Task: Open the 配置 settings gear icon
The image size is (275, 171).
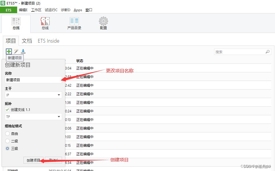Action: pyautogui.click(x=103, y=23)
